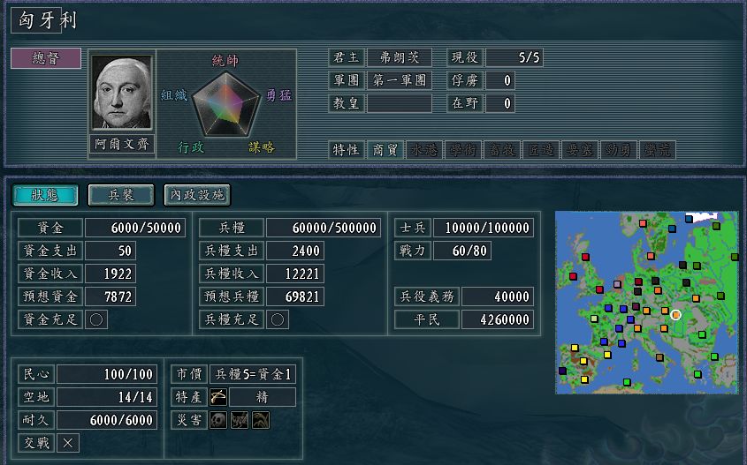Click the 特性 label
This screenshot has height=465, width=747.
click(347, 150)
